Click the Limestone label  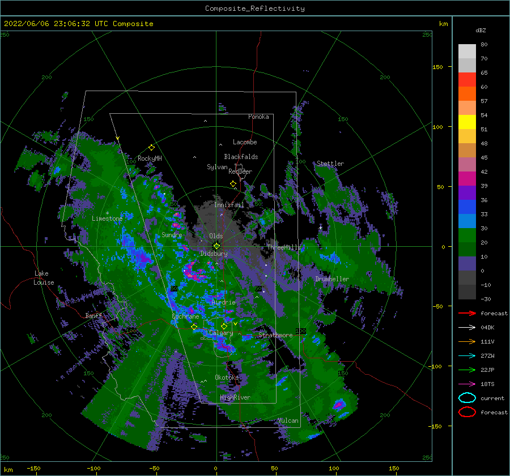pyautogui.click(x=107, y=218)
